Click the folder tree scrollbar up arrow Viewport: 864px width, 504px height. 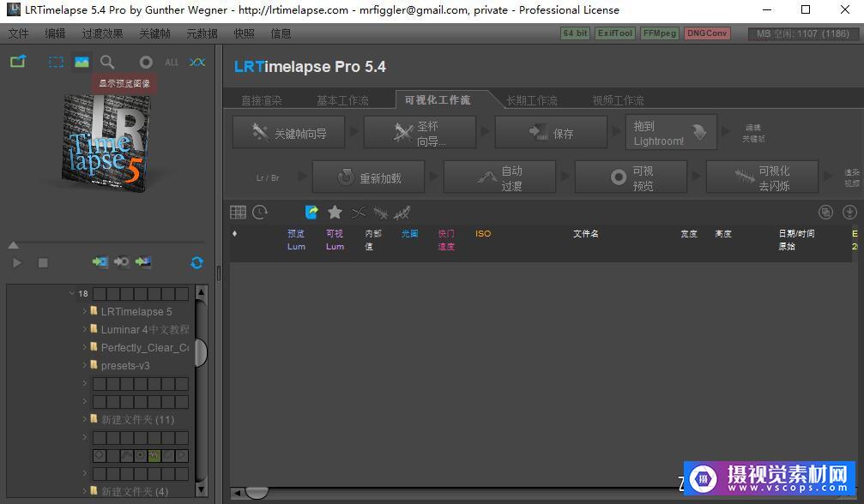(201, 292)
